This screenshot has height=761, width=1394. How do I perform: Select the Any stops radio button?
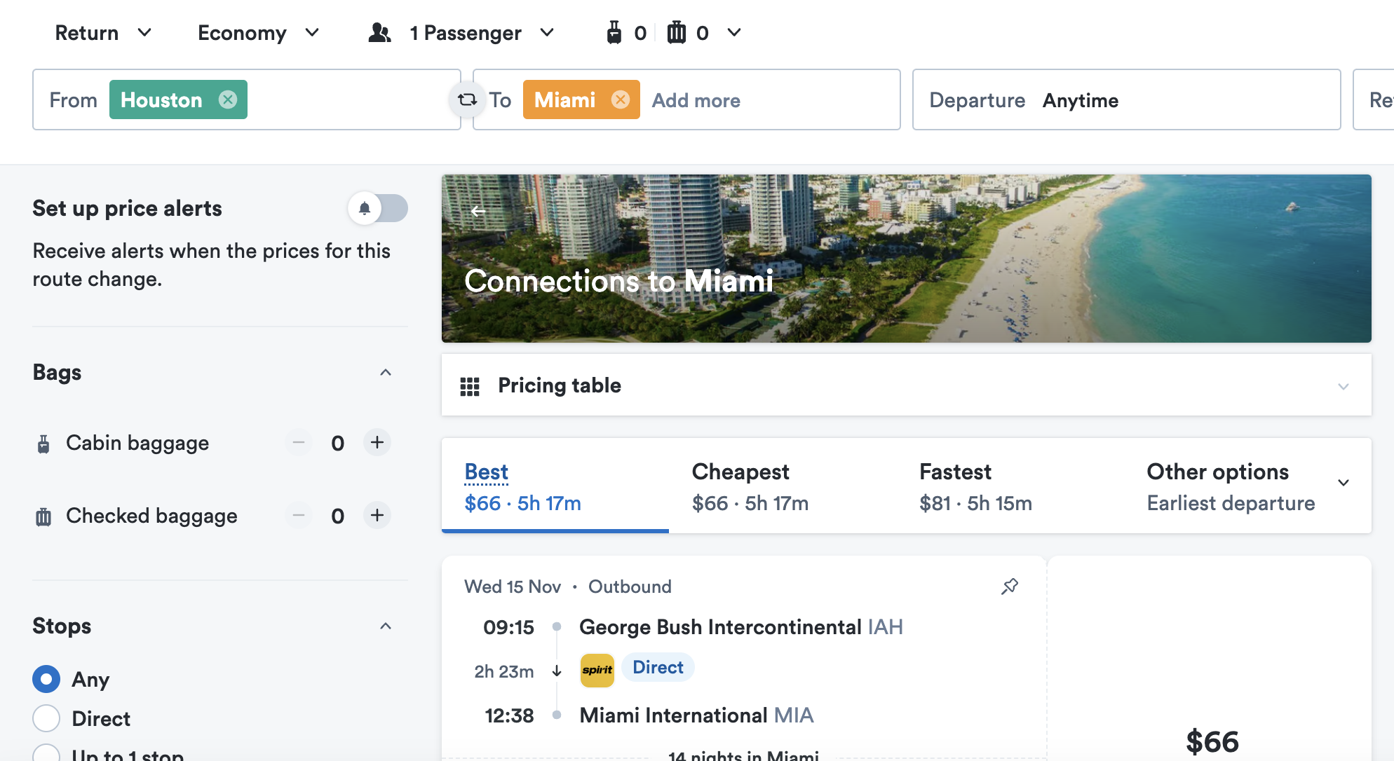tap(46, 679)
